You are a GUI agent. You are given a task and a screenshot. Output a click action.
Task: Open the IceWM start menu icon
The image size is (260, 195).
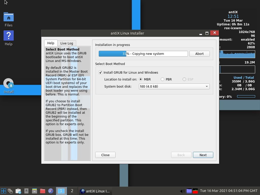pyautogui.click(x=4, y=191)
